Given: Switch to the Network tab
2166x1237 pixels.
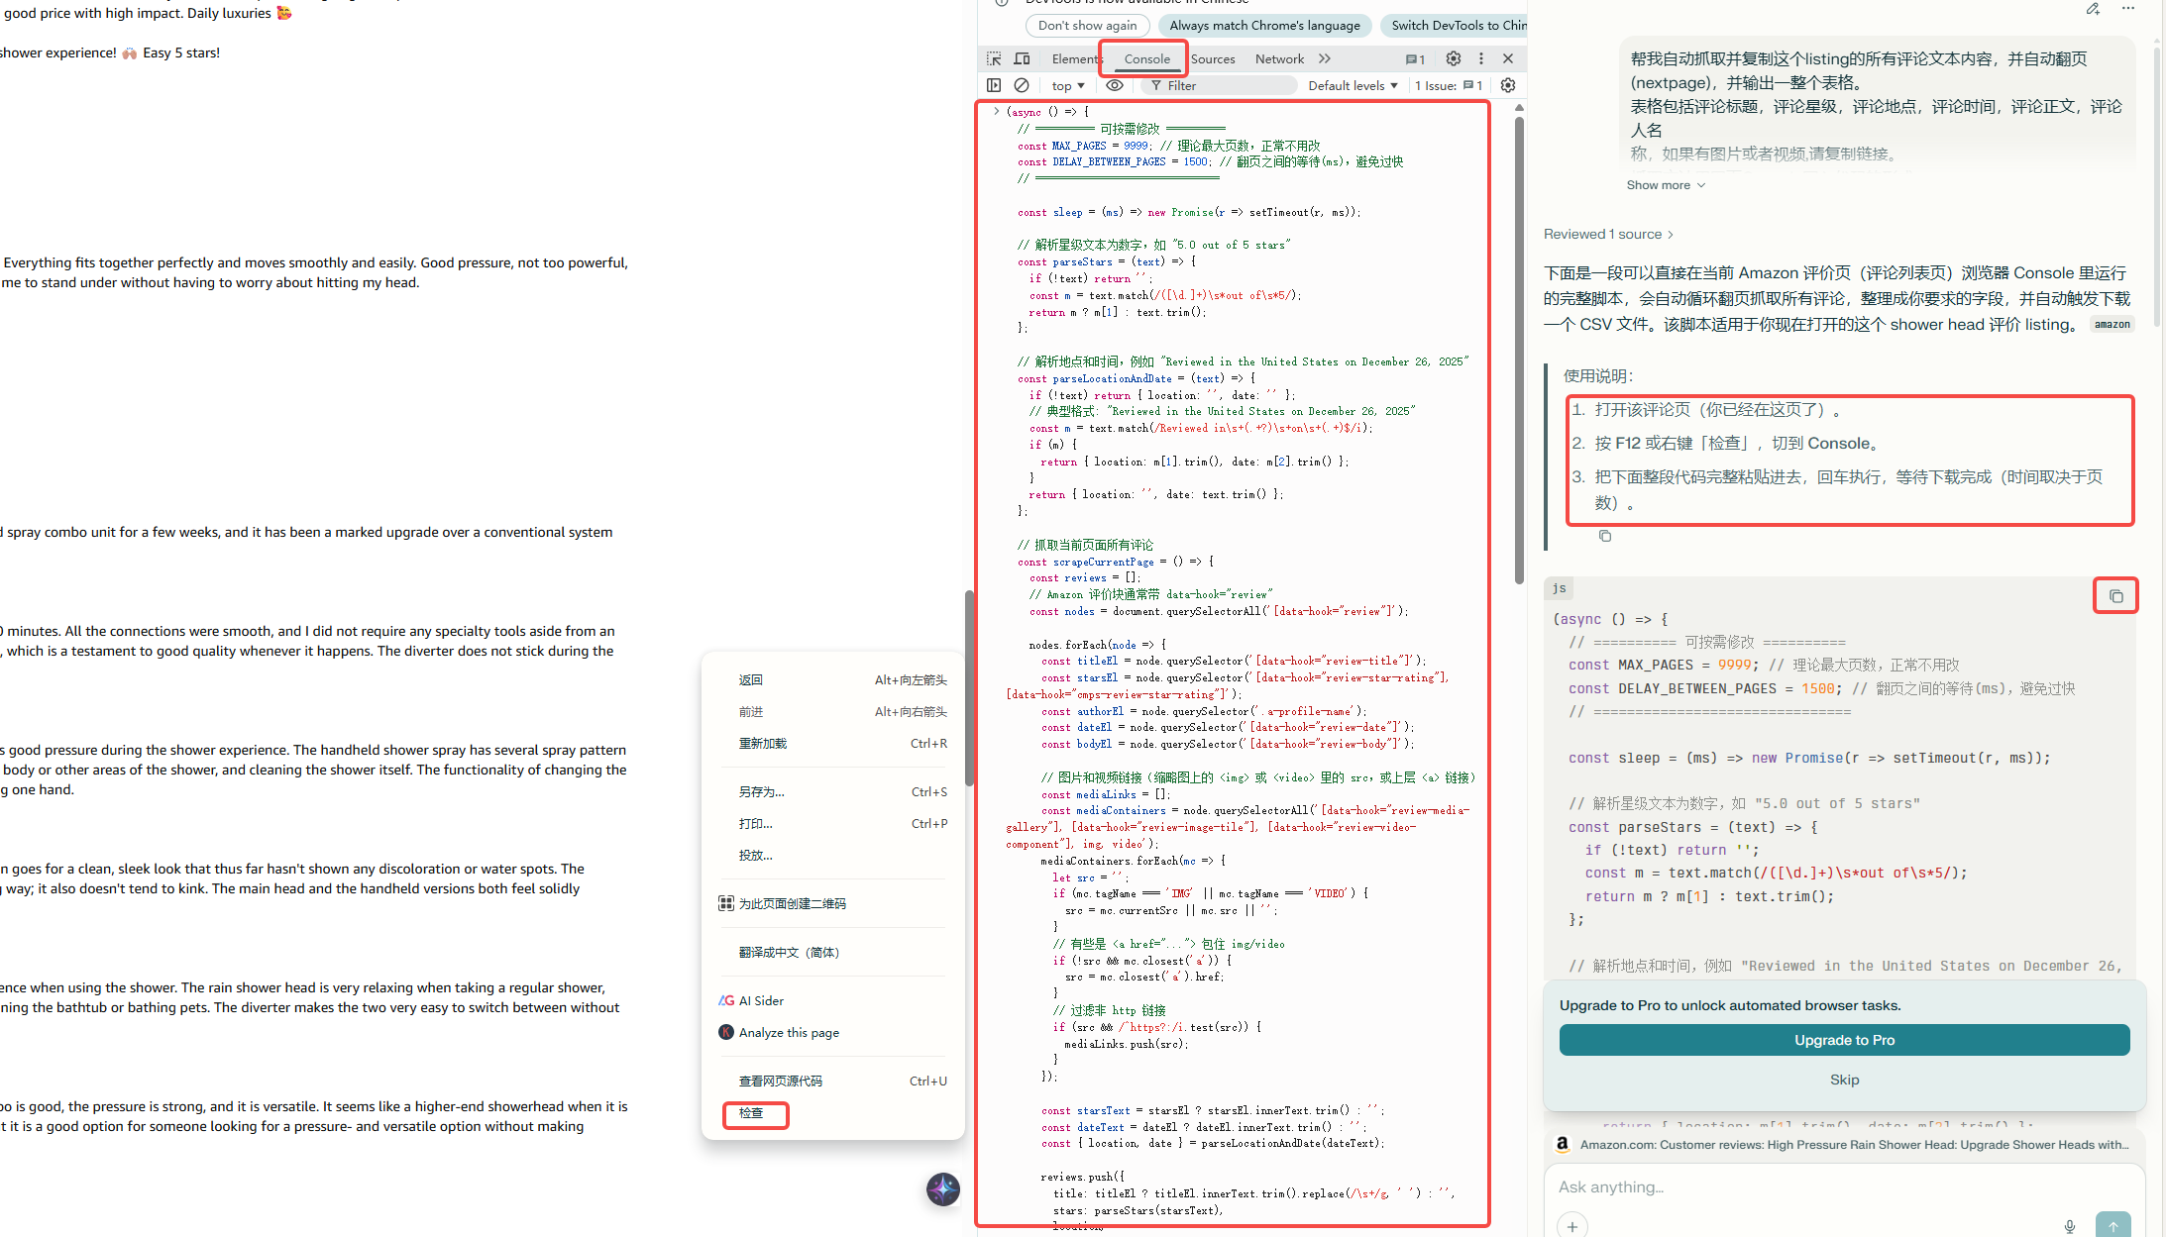Looking at the screenshot, I should pyautogui.click(x=1279, y=58).
